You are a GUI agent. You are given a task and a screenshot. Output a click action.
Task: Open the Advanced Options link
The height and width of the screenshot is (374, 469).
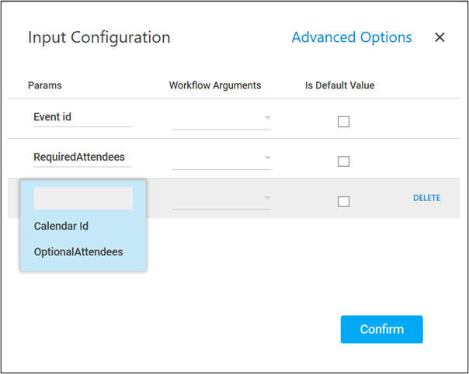click(352, 37)
